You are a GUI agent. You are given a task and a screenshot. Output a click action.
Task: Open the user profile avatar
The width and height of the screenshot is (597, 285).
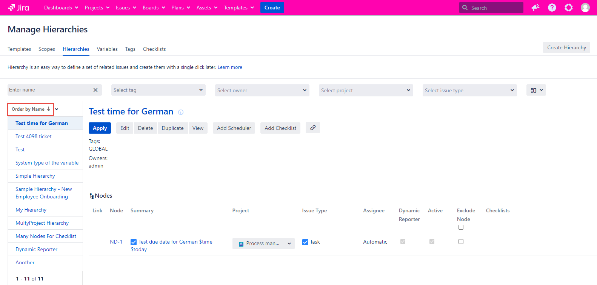(585, 8)
